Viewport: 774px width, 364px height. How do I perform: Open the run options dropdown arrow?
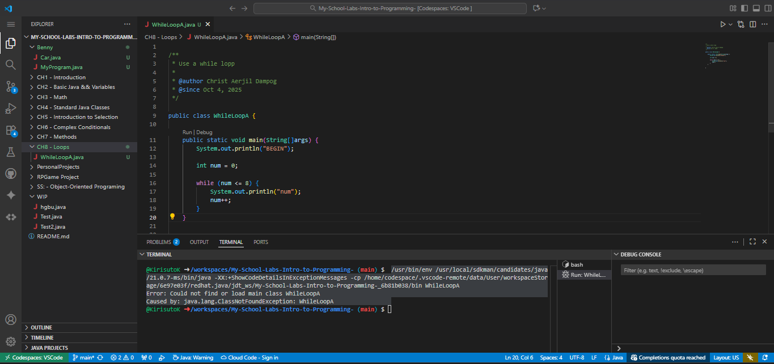730,24
